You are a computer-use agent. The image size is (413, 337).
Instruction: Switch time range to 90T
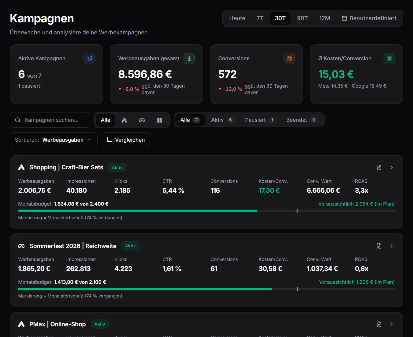(x=302, y=18)
